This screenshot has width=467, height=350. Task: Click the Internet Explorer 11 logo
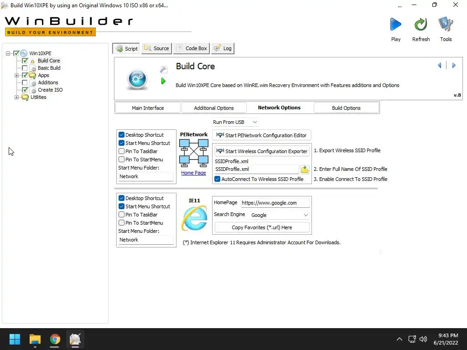194,219
